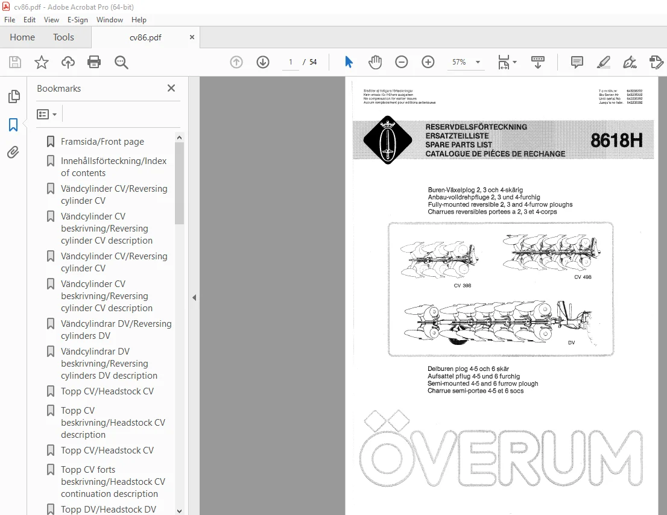This screenshot has height=515, width=667.
Task: Close the Bookmarks panel
Action: tap(171, 88)
